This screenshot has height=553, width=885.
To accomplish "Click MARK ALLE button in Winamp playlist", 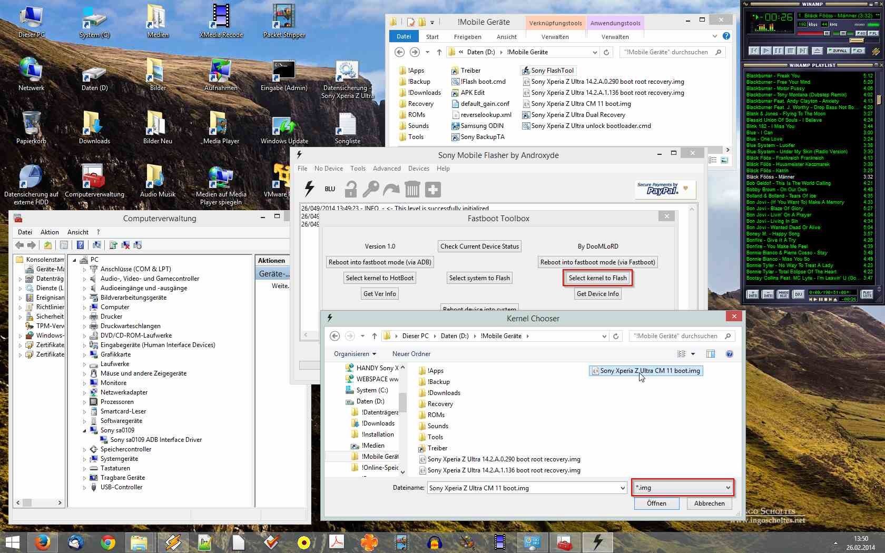I will click(783, 294).
